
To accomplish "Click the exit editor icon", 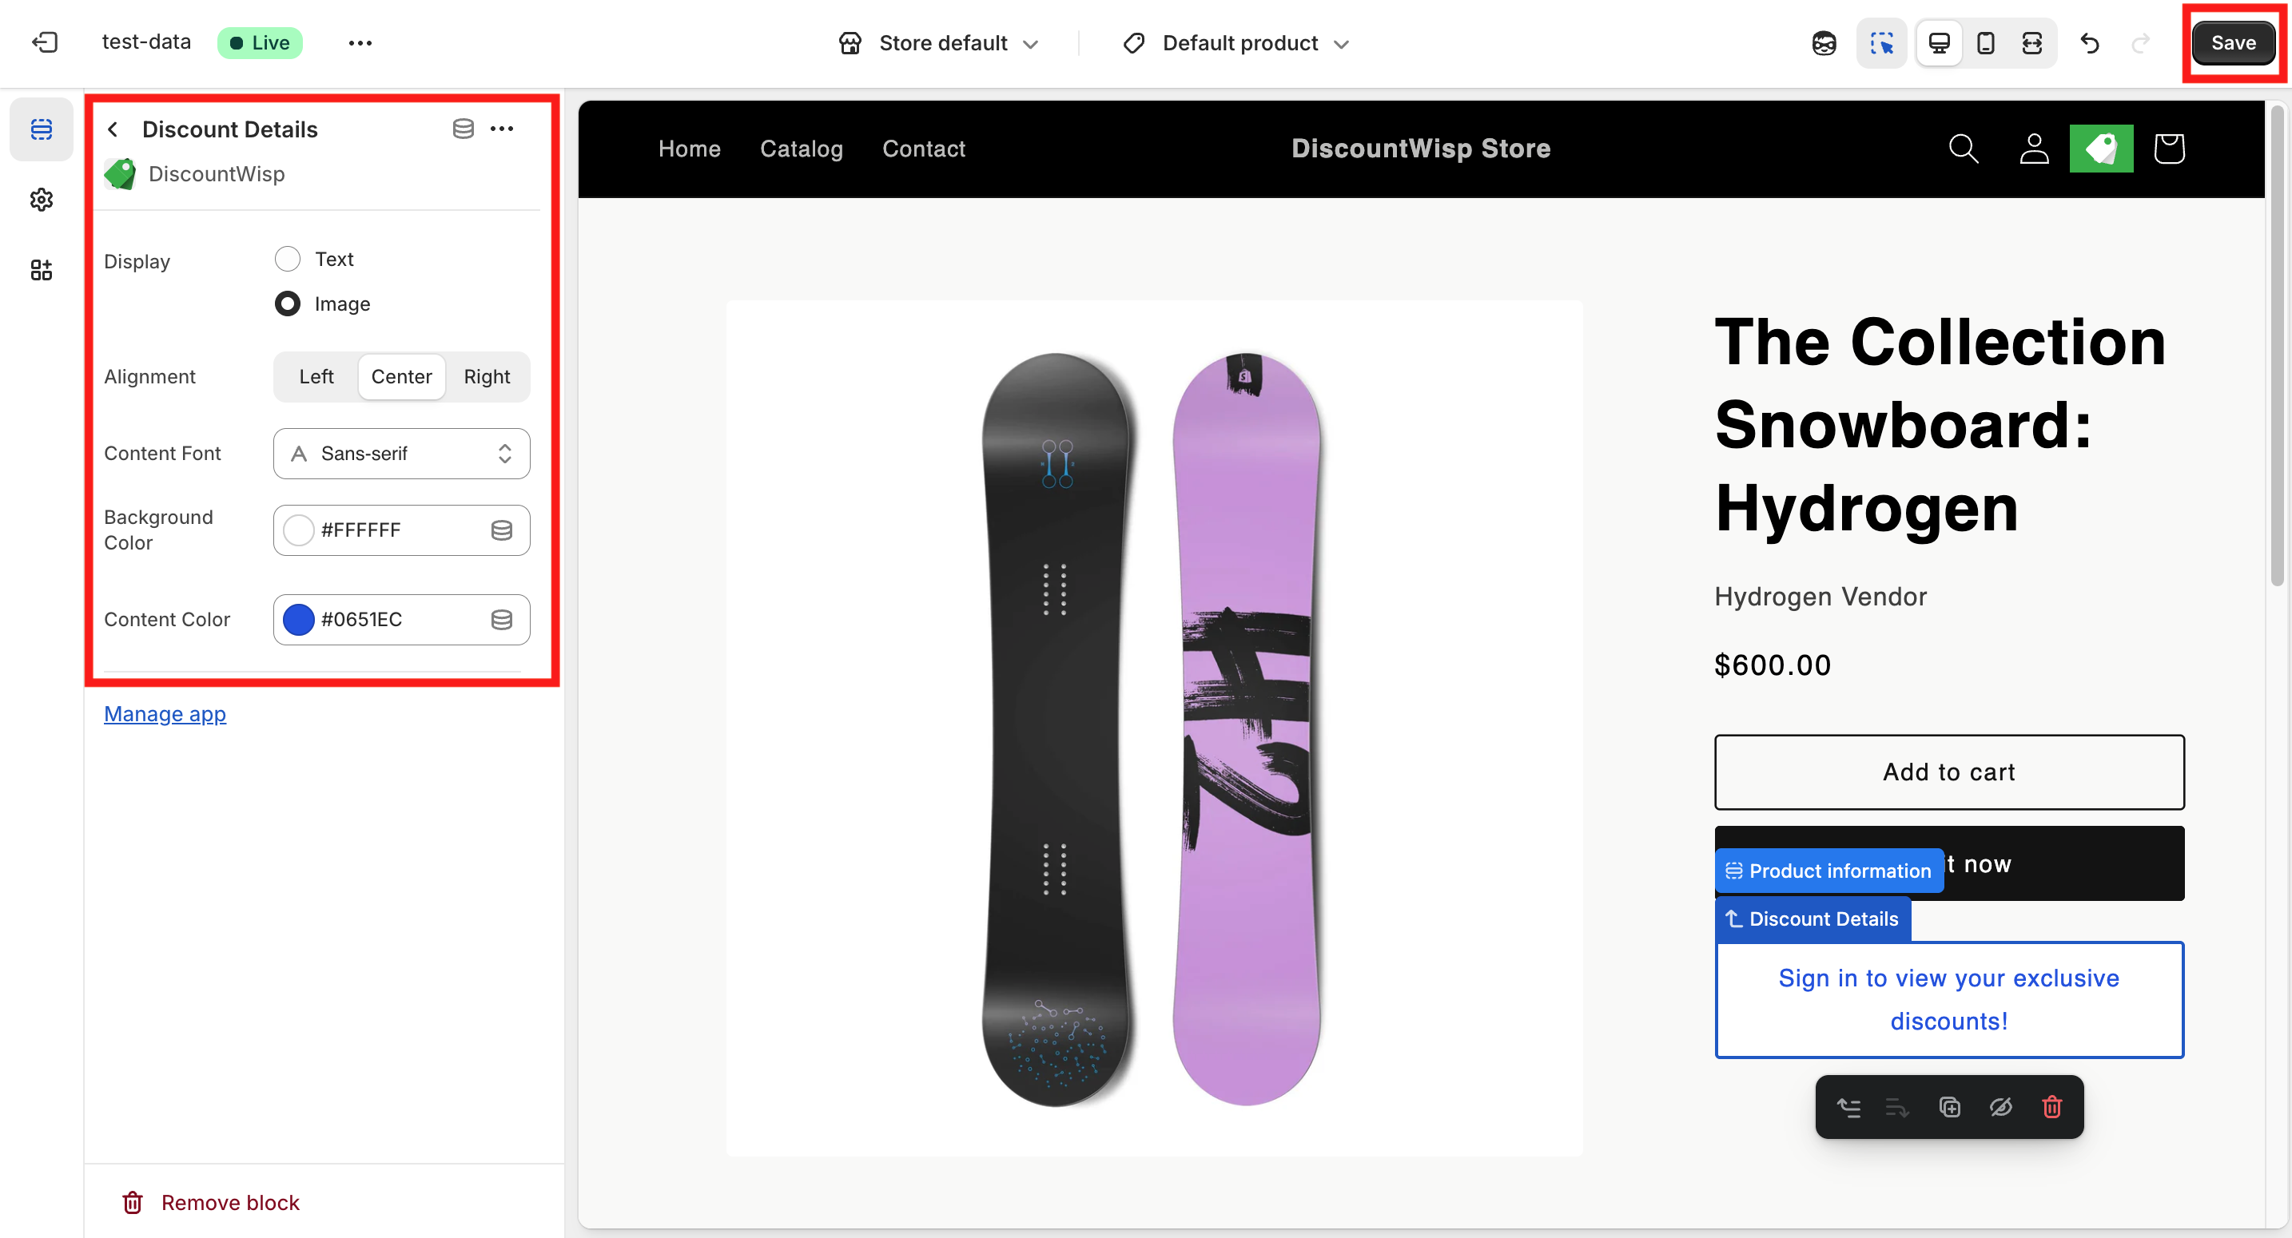I will point(45,42).
